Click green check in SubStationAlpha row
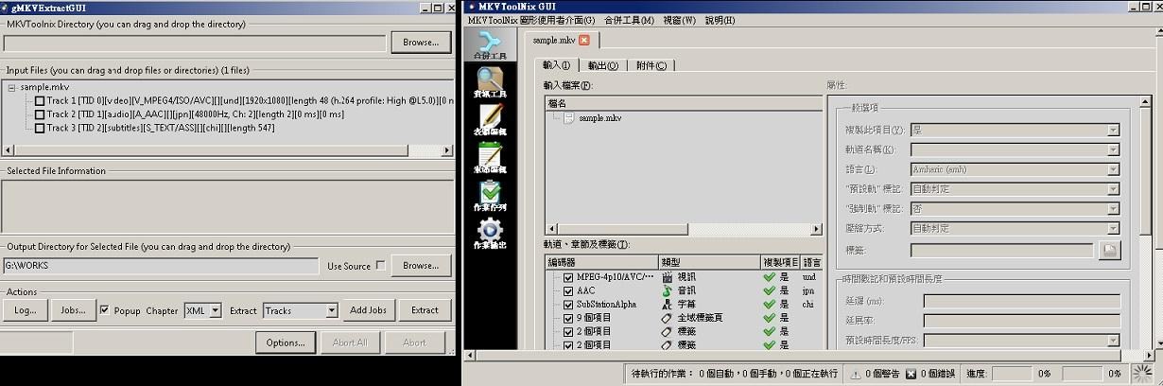 click(769, 305)
